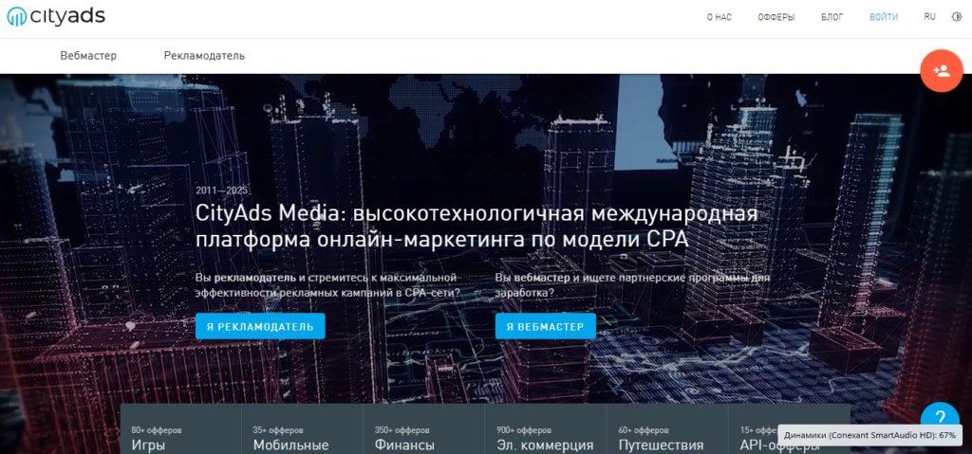Click the speaker volume tooltip Динамики 67%
Viewport: 972px width, 454px height.
point(869,435)
